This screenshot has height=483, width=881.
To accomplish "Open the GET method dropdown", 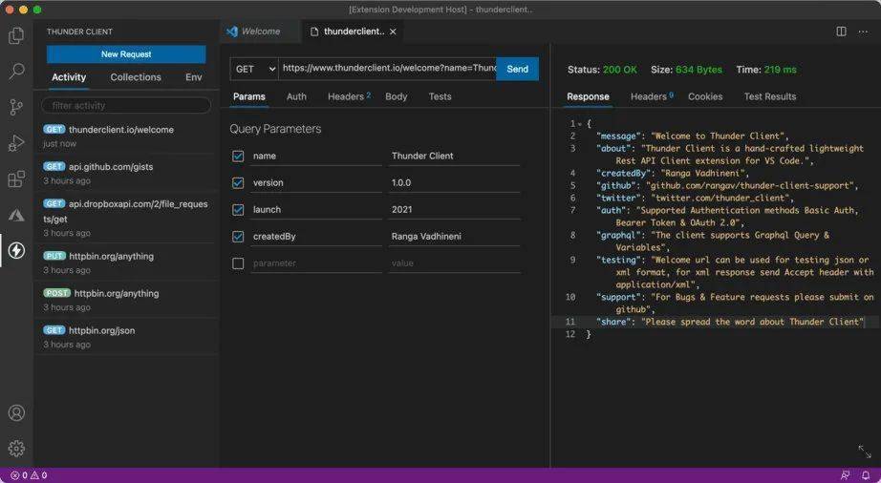I will [x=254, y=69].
